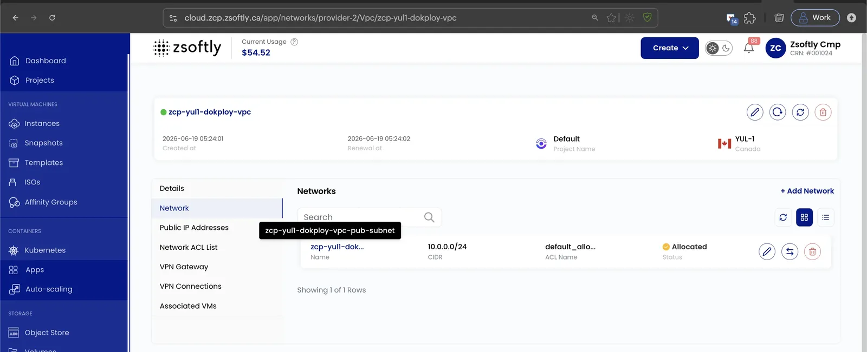
Task: Select the Network tab
Action: click(217, 208)
